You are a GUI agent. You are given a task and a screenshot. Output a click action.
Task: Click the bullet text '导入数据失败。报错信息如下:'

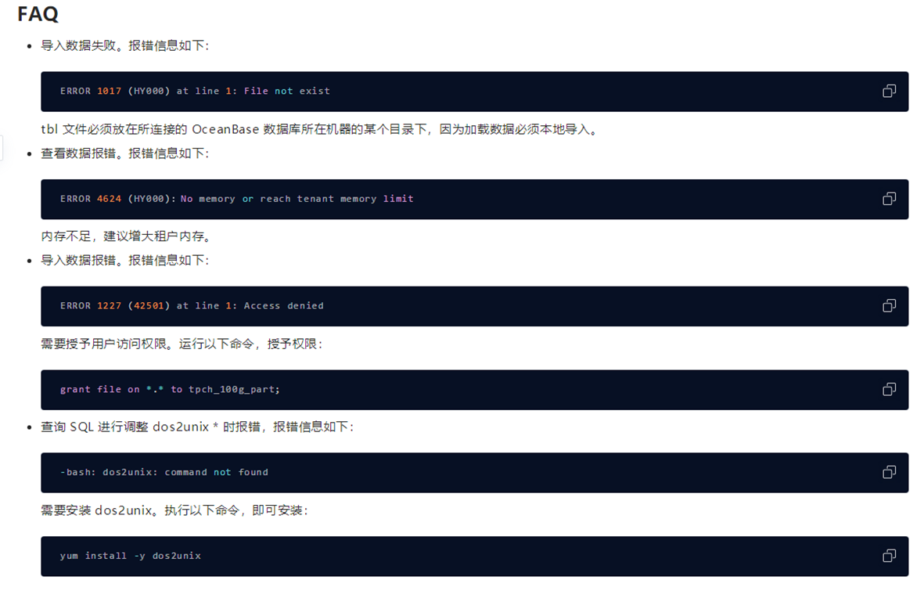(125, 45)
